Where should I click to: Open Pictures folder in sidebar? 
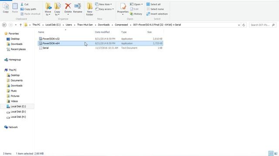click(13, 96)
